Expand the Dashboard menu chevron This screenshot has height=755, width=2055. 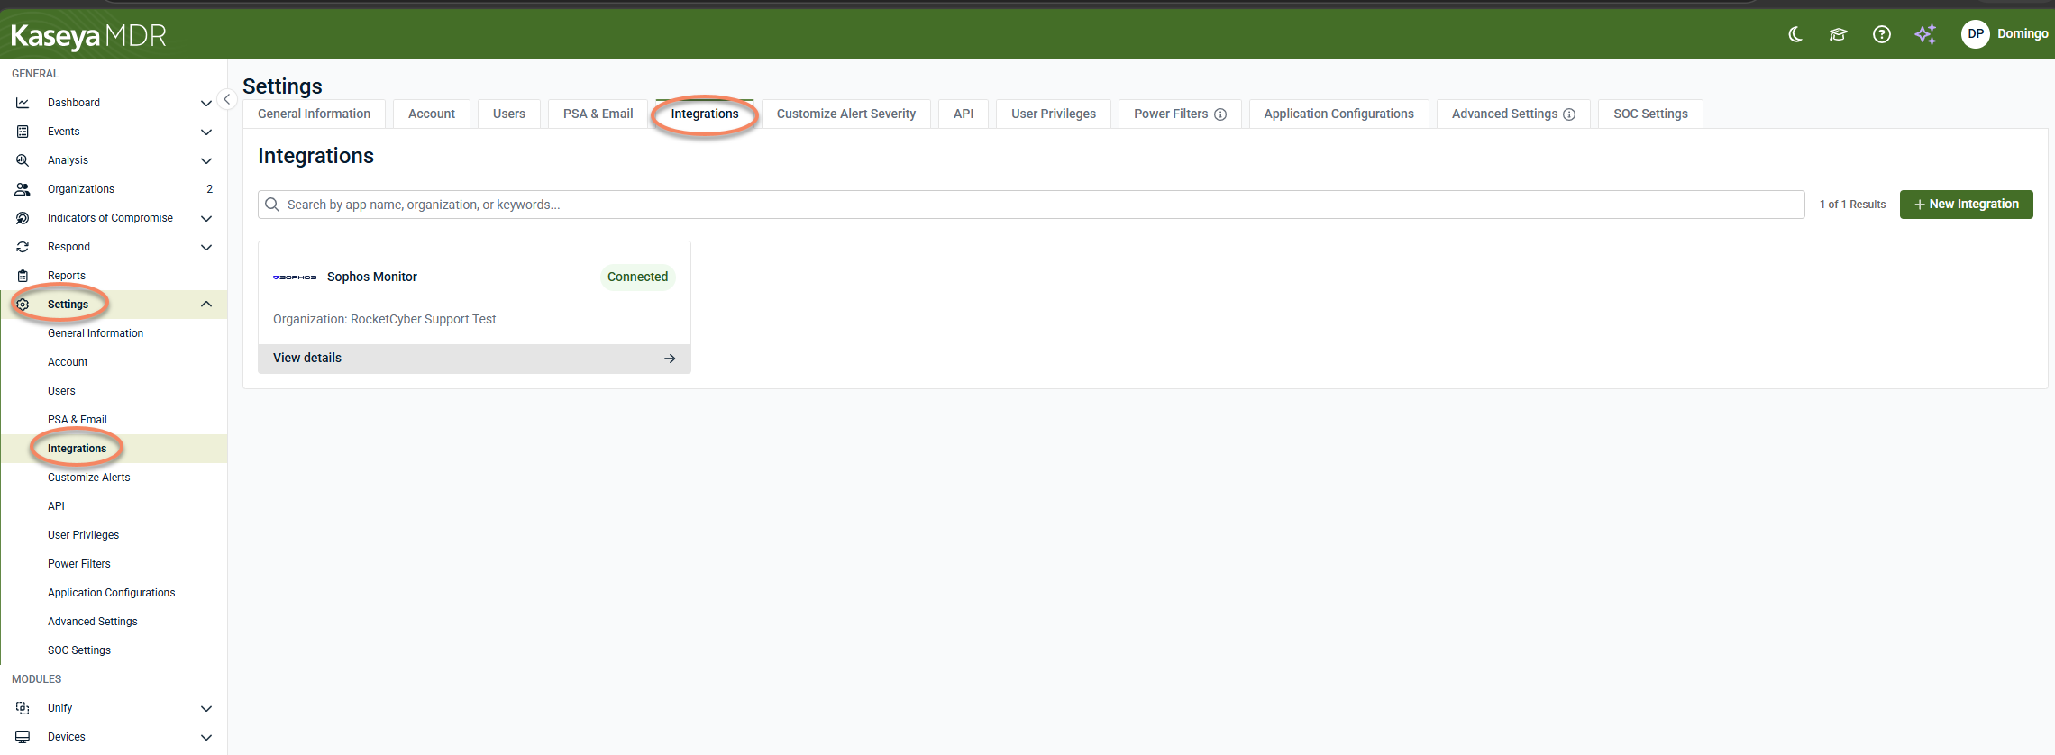tap(206, 103)
